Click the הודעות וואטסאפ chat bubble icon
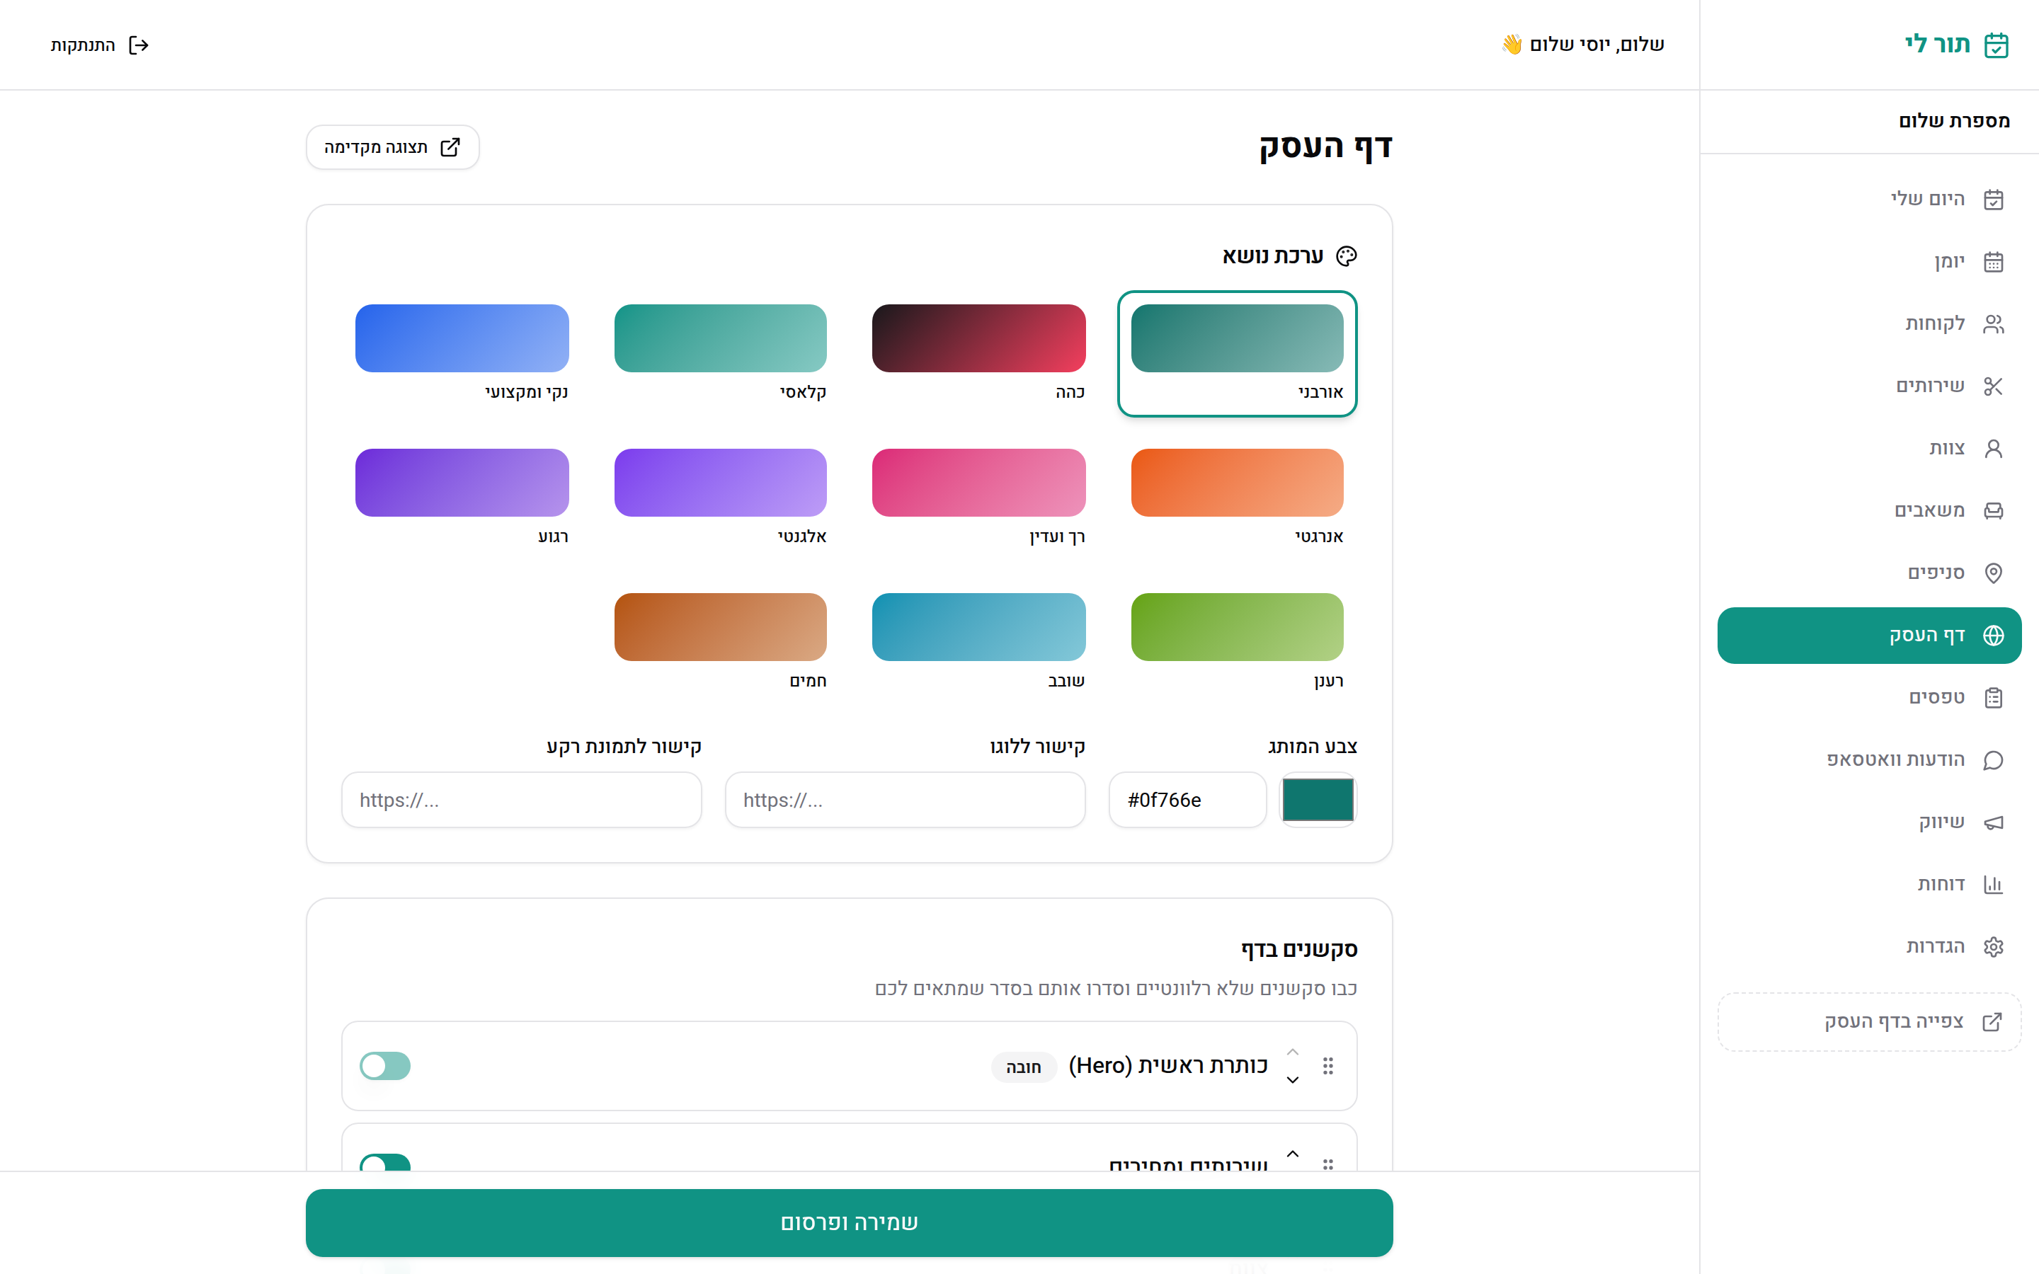 click(1993, 760)
